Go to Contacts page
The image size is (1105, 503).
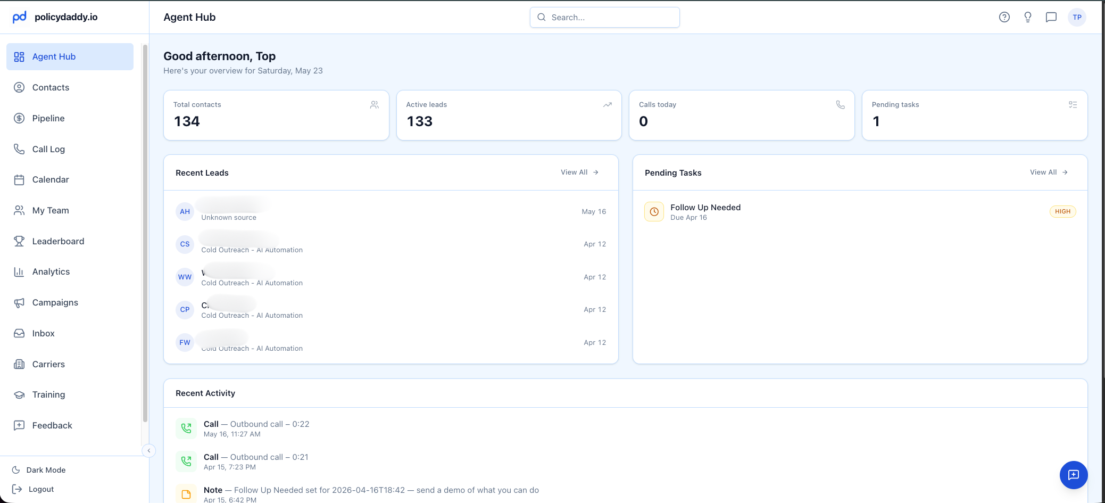tap(70, 87)
